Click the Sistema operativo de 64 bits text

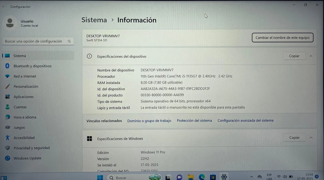pos(175,101)
